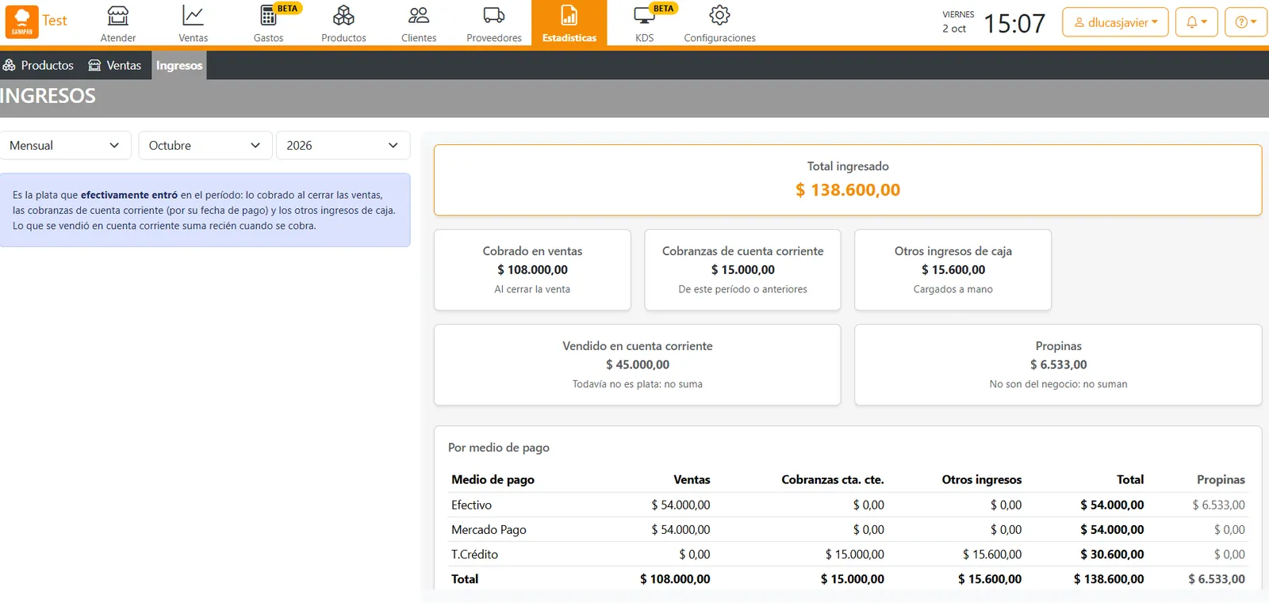This screenshot has width=1269, height=606.
Task: Open the Gastos calculator icon
Action: point(268,15)
